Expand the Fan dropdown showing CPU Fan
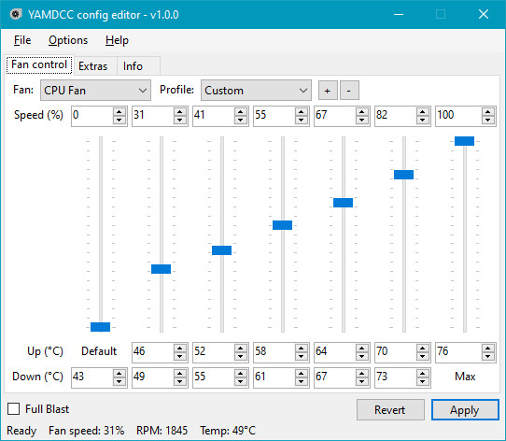 [95, 91]
